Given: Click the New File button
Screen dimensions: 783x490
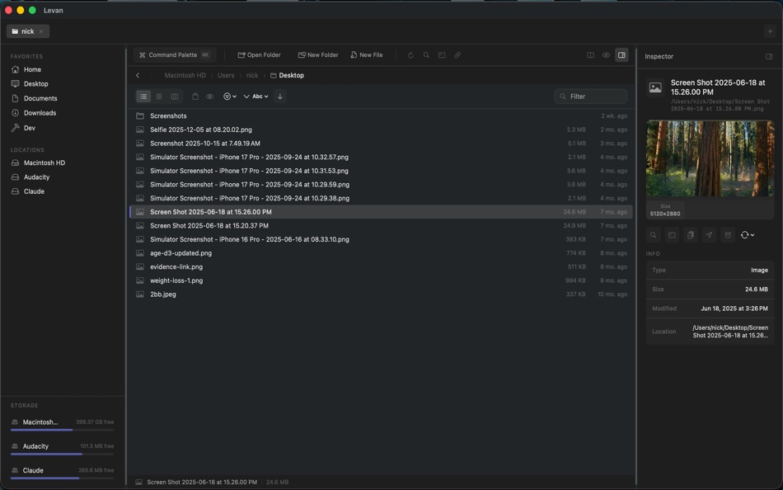Looking at the screenshot, I should (x=367, y=55).
